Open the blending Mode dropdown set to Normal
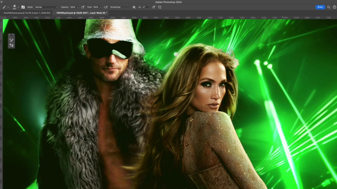The width and height of the screenshot is (337, 189). click(46, 7)
